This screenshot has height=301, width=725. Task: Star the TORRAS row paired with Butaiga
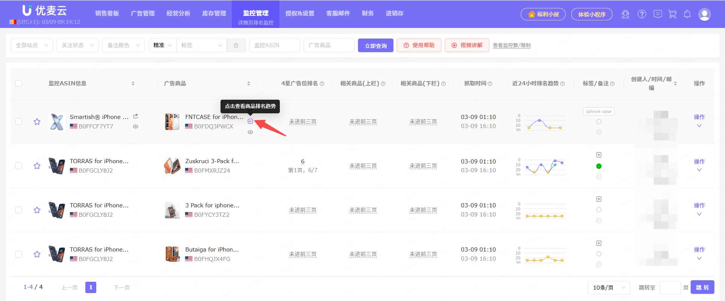click(x=37, y=254)
